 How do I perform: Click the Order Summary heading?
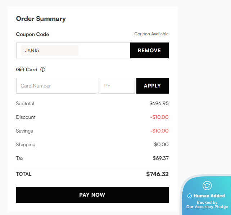click(x=41, y=19)
